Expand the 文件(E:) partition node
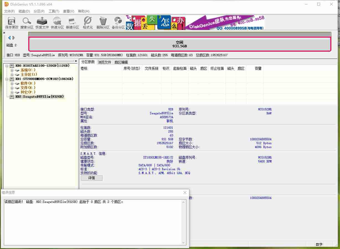 pyautogui.click(x=12, y=88)
